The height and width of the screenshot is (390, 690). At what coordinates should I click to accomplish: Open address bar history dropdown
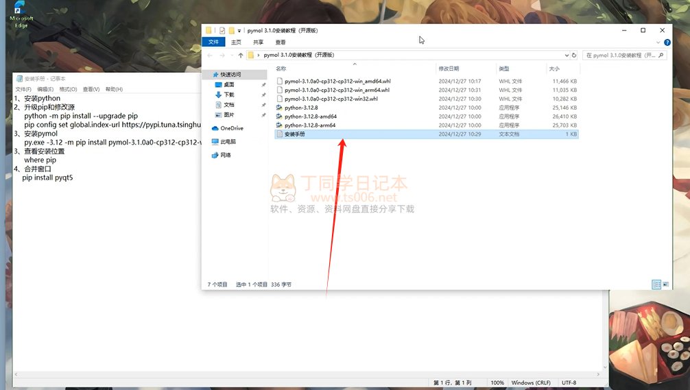[x=566, y=55]
